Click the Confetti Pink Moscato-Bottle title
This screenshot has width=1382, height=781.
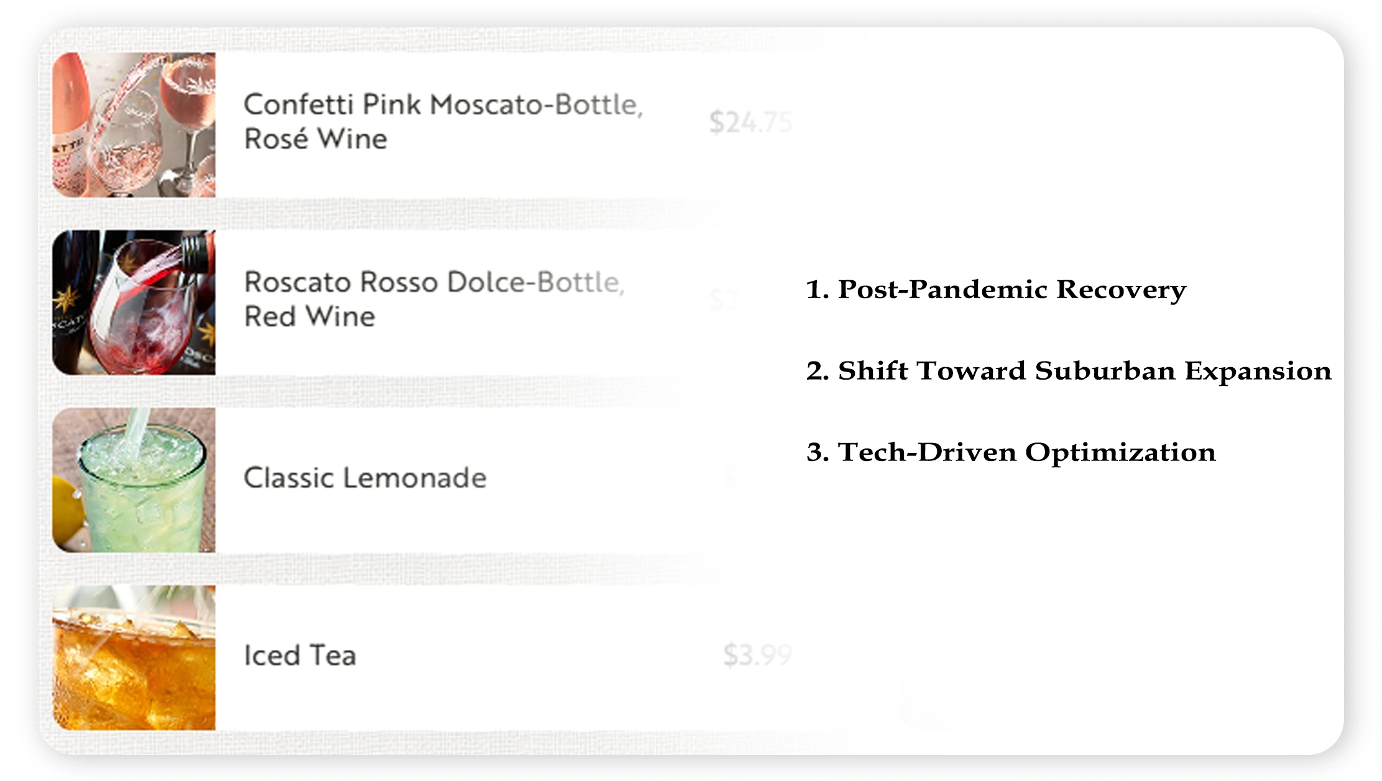(443, 104)
